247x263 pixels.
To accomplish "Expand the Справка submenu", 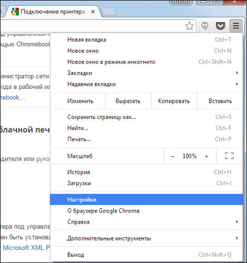I will pos(146,222).
